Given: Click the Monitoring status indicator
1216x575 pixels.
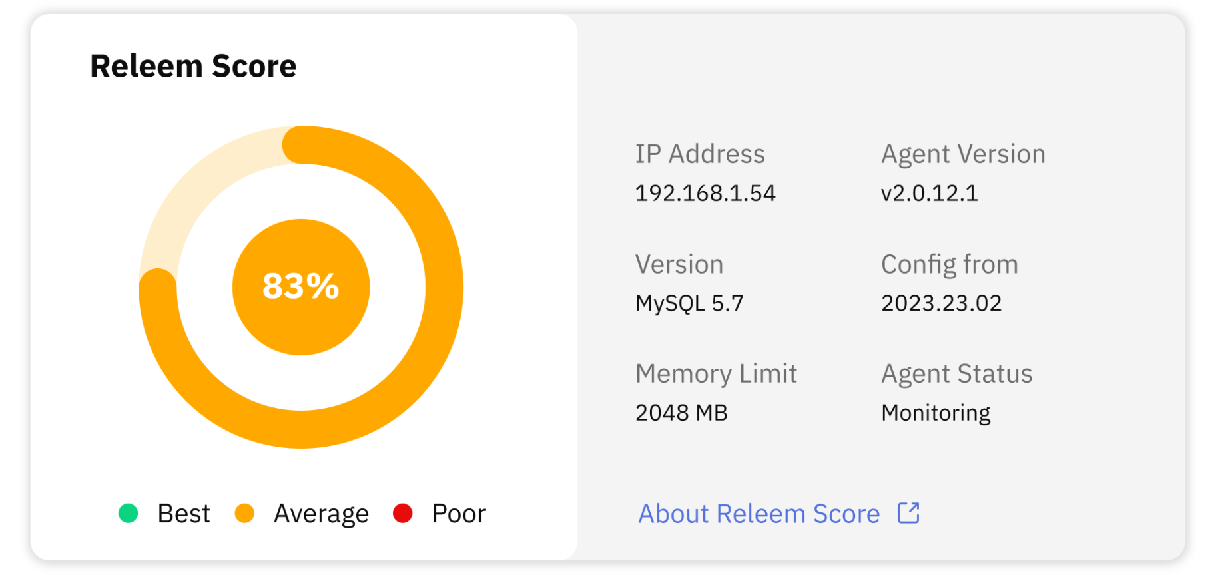Looking at the screenshot, I should click(x=935, y=413).
